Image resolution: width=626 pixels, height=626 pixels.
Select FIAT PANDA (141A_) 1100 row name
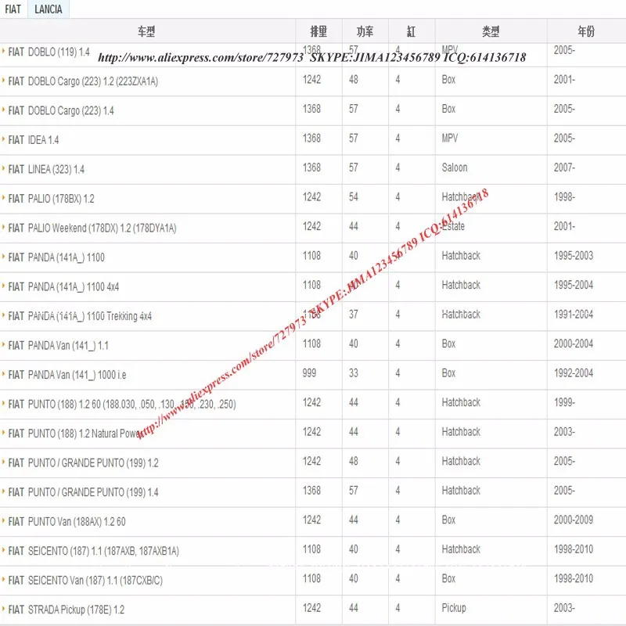point(56,257)
